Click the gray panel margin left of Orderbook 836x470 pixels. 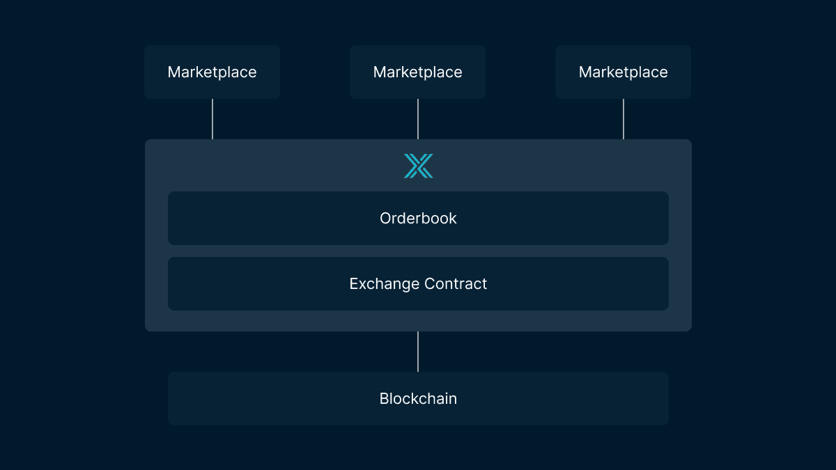pyautogui.click(x=156, y=219)
